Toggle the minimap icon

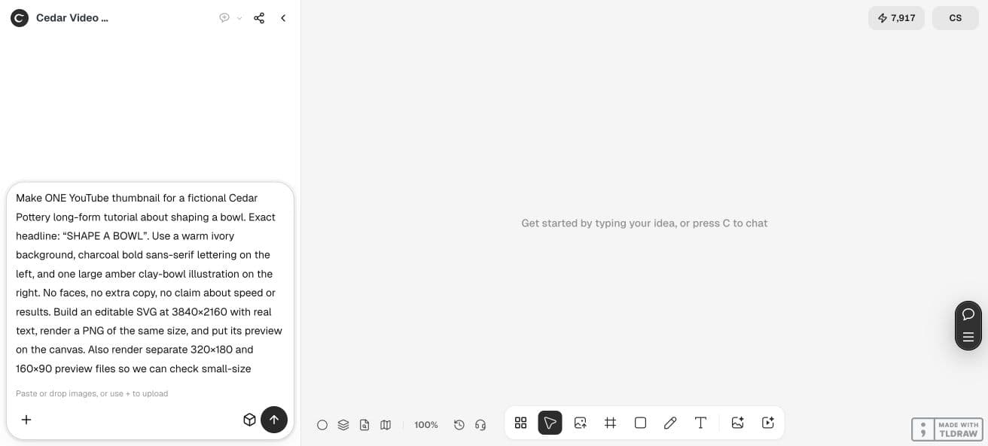tap(386, 425)
